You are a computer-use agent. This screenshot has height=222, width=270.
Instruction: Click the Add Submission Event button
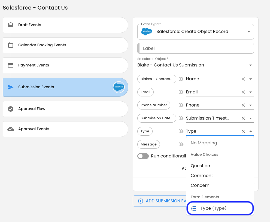(159, 201)
